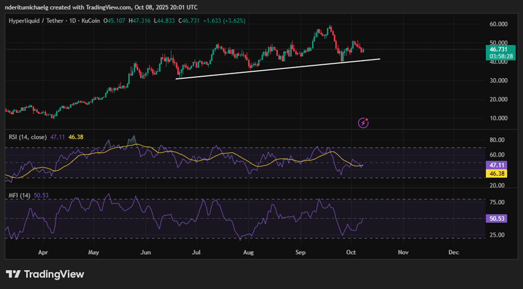Screen dimensions: 523x289
Task: Click the yellow 46.38 RSI average label
Action: [498, 174]
